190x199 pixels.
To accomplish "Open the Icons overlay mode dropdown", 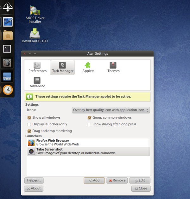I will coord(111,110).
